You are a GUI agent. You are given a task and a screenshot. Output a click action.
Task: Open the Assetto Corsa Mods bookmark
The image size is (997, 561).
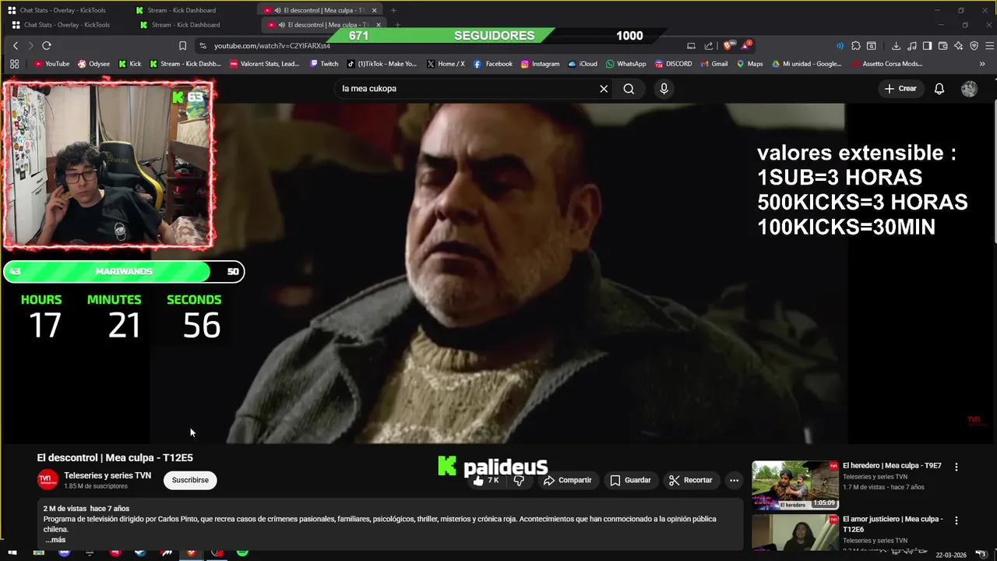(x=887, y=64)
